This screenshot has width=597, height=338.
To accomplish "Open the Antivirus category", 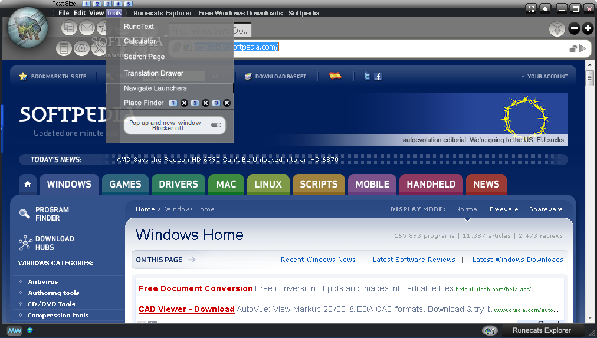I will 43,282.
